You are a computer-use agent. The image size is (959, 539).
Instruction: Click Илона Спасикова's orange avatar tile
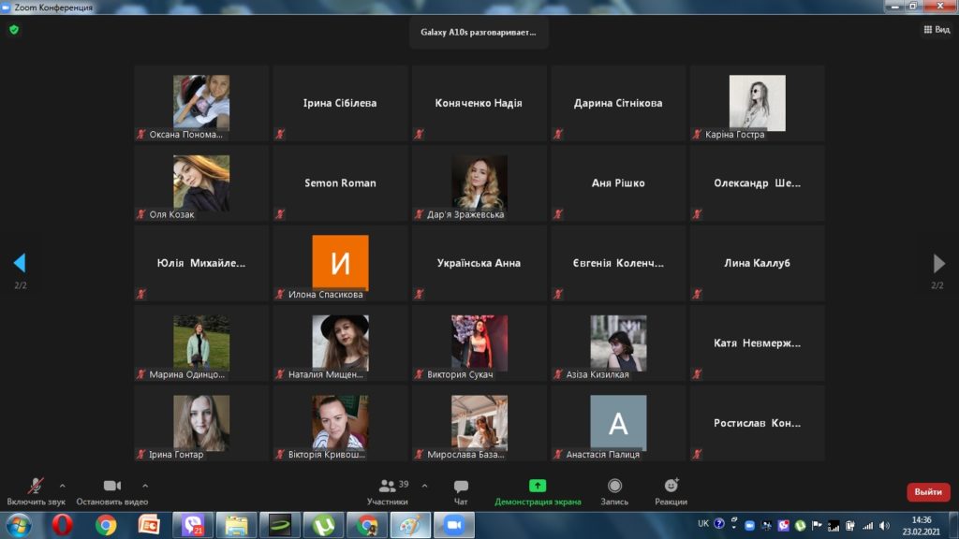point(340,263)
